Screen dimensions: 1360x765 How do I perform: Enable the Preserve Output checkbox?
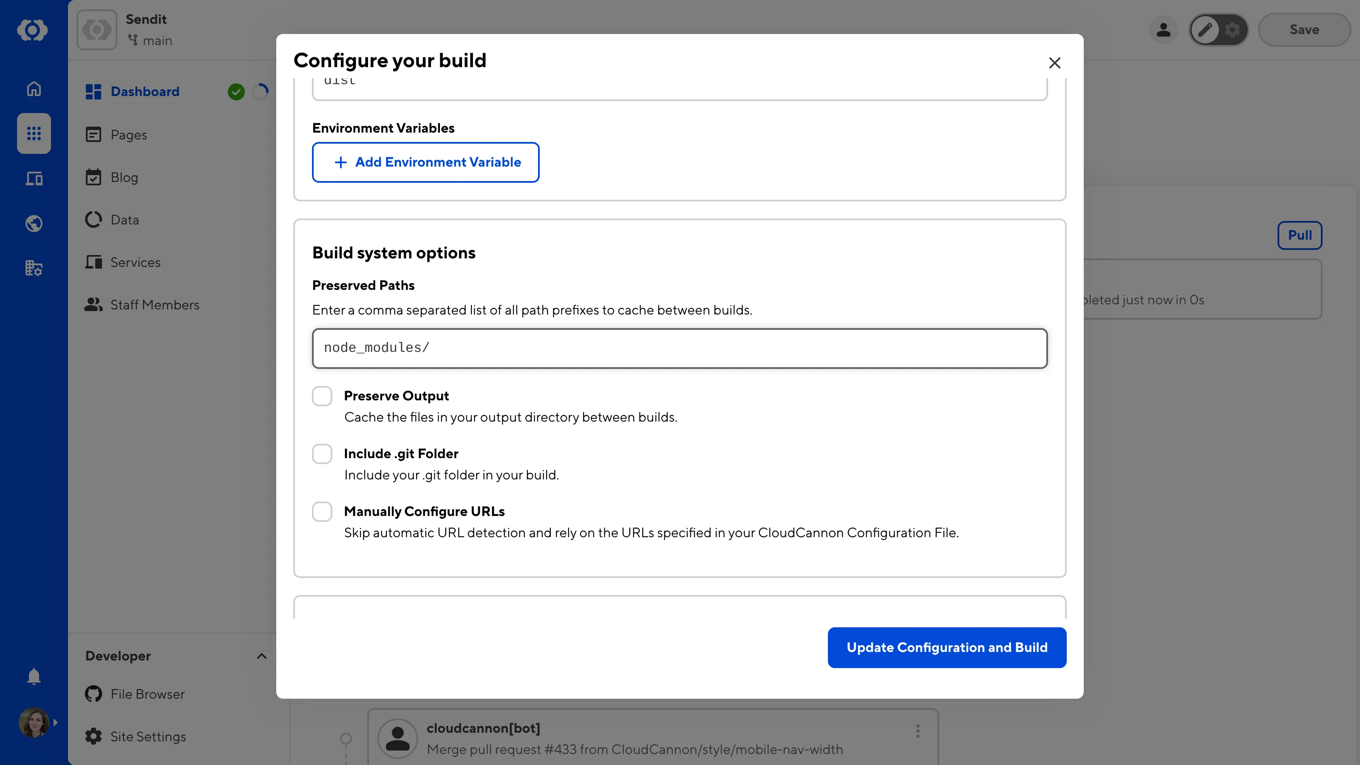pyautogui.click(x=322, y=395)
